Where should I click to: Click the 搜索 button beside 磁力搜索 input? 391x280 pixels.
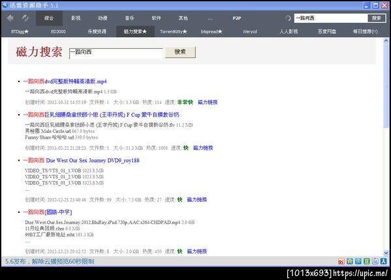coord(180,52)
